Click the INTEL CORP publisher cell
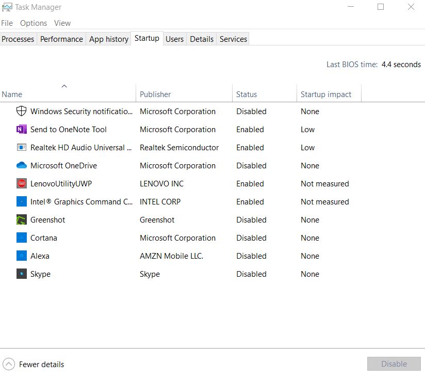425x379 pixels. [x=160, y=202]
